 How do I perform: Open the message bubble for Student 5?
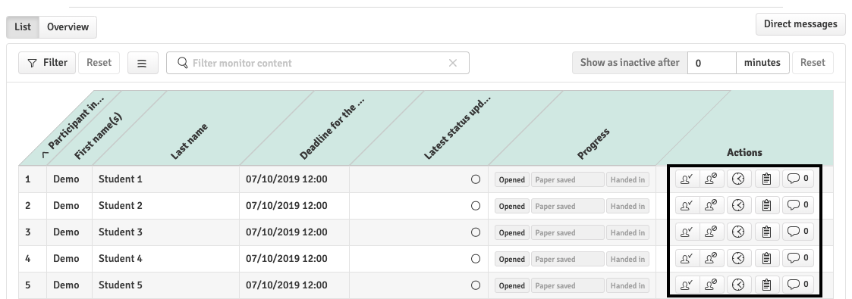[797, 285]
